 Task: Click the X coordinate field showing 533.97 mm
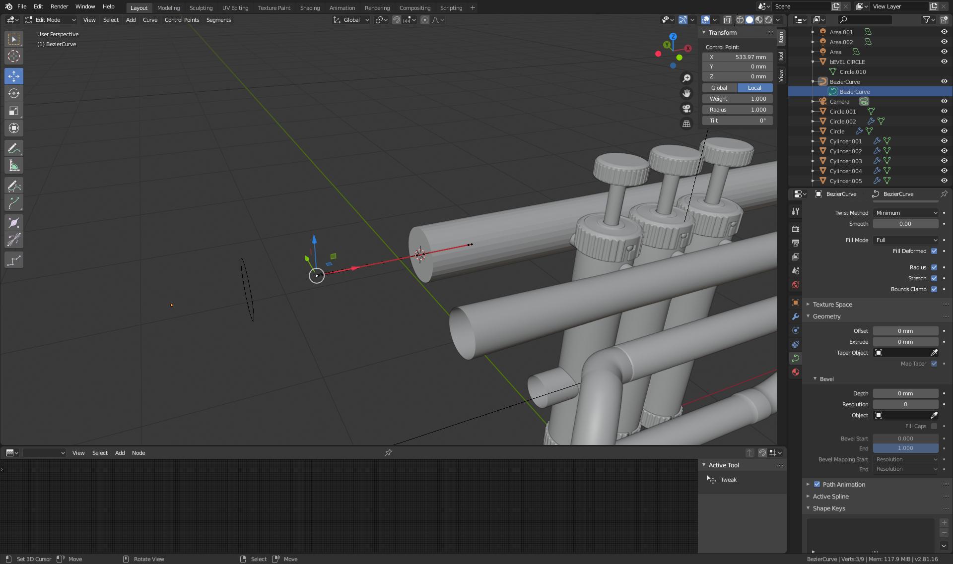(x=737, y=57)
